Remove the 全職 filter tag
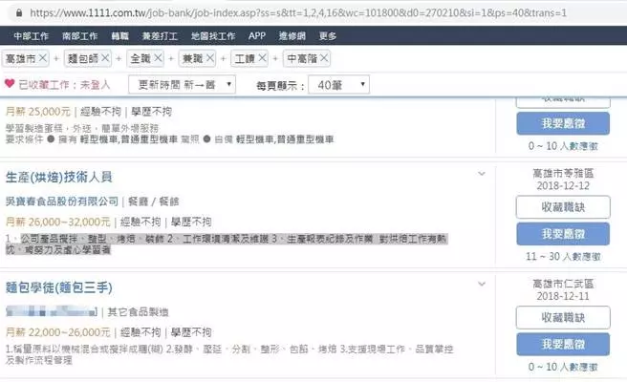This screenshot has width=627, height=382. pos(158,58)
